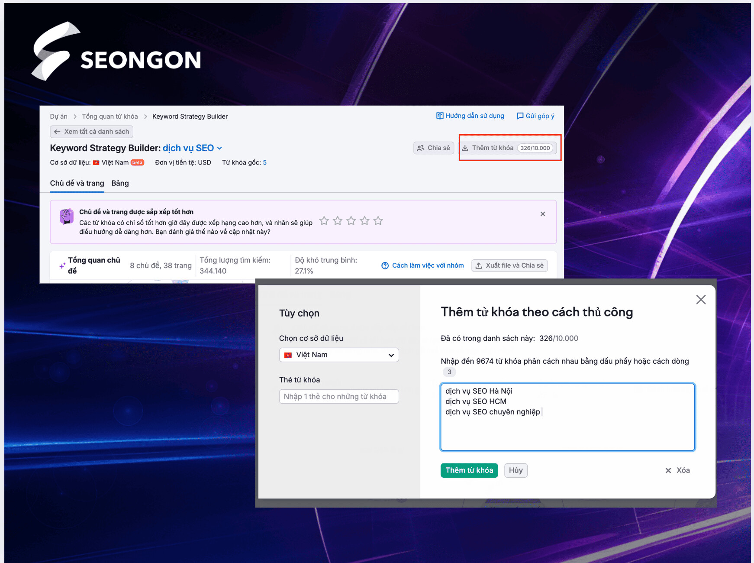Click the Chia sẻ share button
Viewport: 754px width, 563px height.
click(434, 148)
